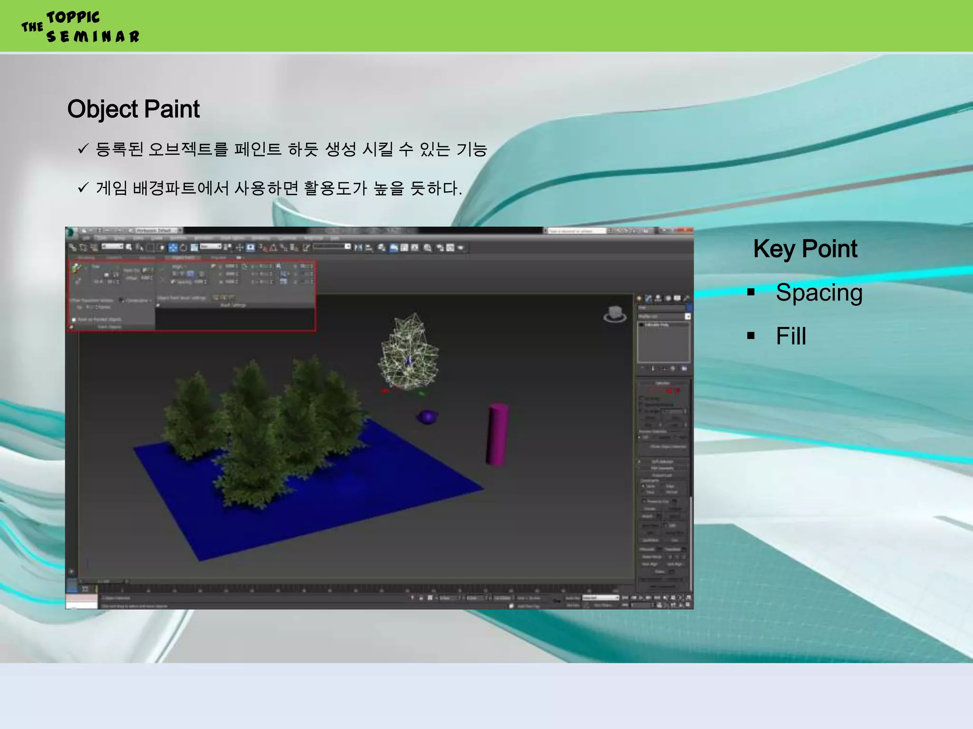973x729 pixels.
Task: Click the pin stack icon
Action: (643, 368)
